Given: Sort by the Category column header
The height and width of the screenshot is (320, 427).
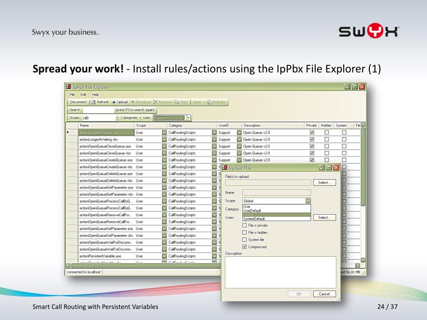Looking at the screenshot, I should click(x=192, y=125).
